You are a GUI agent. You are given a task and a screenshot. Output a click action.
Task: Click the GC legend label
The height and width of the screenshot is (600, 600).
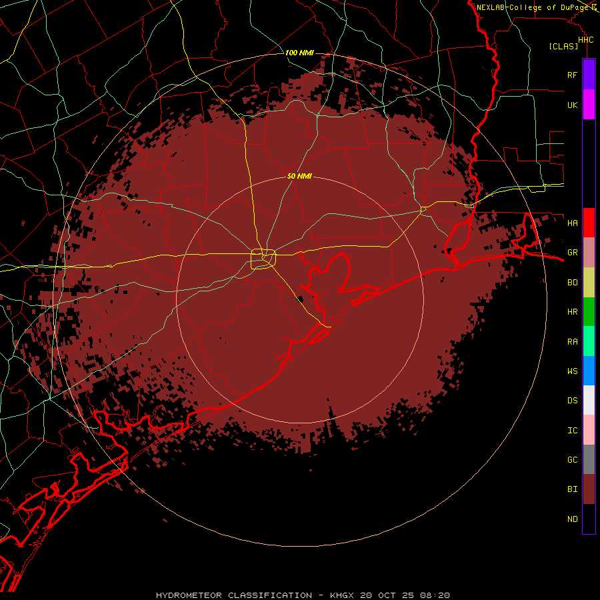click(x=572, y=460)
